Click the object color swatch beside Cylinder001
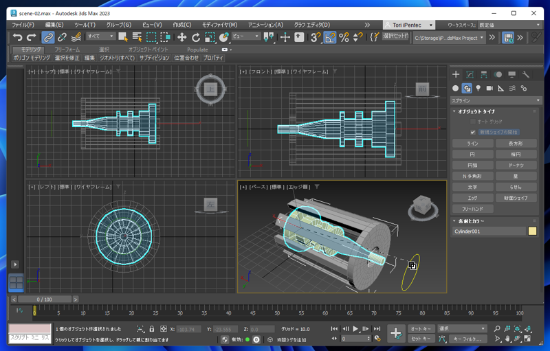Image resolution: width=550 pixels, height=351 pixels. [532, 231]
